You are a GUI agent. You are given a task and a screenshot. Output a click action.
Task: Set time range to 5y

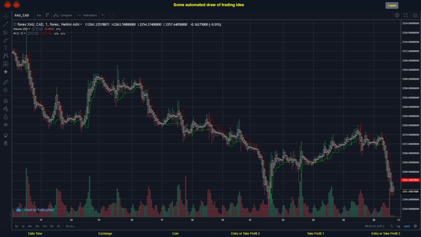16,226
